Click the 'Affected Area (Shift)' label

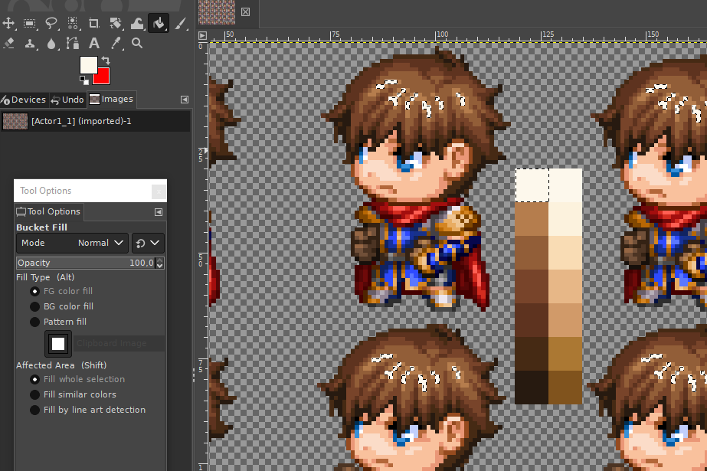(x=61, y=365)
